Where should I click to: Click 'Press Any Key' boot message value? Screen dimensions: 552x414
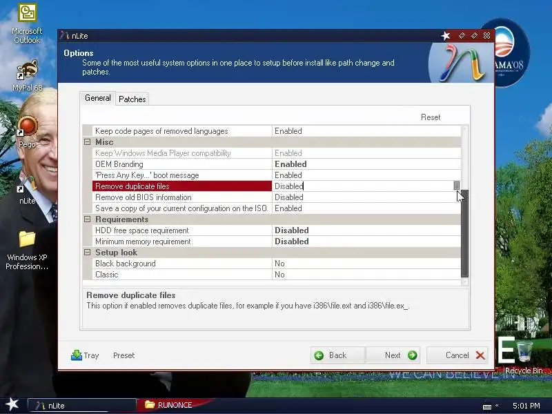point(366,175)
